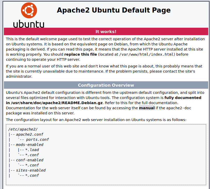Open the manual link
The width and height of the screenshot is (210, 189).
coord(147,108)
